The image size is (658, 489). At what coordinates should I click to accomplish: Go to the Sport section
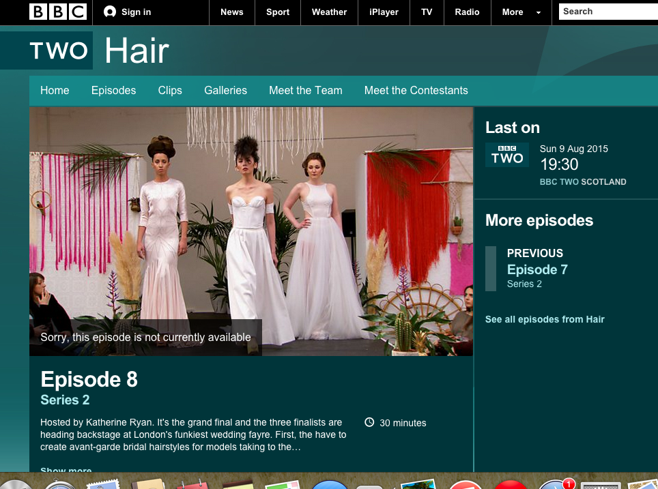(278, 12)
